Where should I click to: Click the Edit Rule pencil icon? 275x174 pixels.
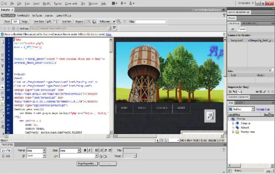coord(265,91)
